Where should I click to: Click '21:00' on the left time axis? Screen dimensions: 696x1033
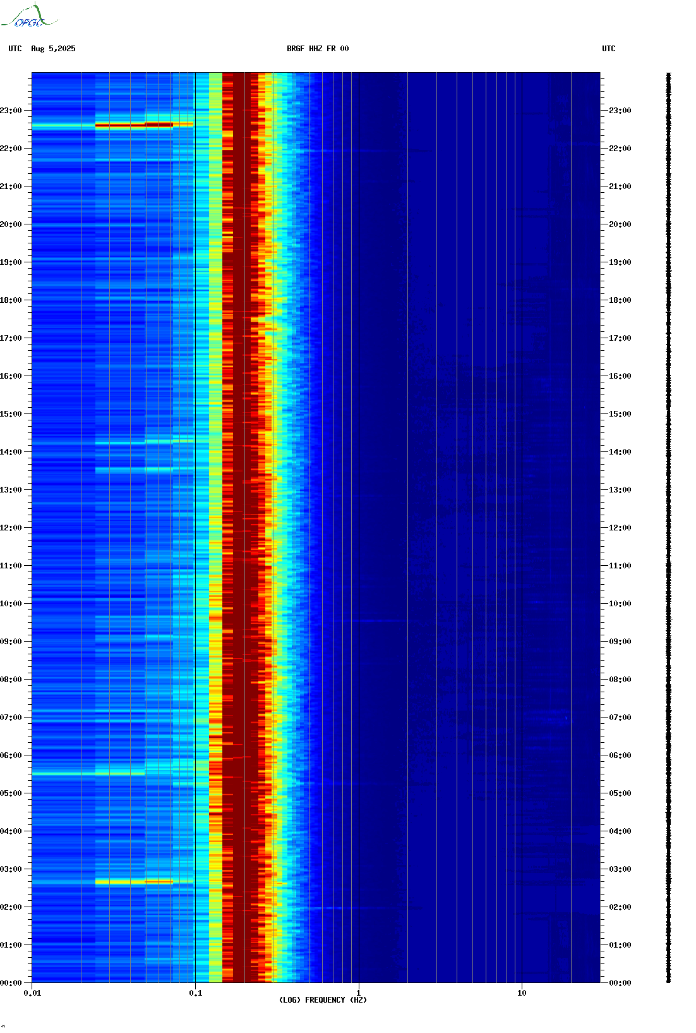tap(11, 186)
